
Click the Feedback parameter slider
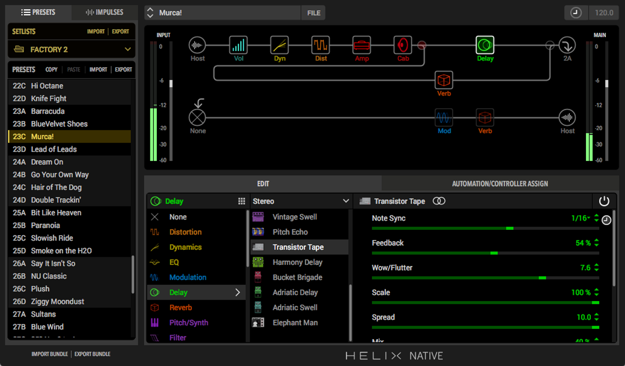click(485, 253)
